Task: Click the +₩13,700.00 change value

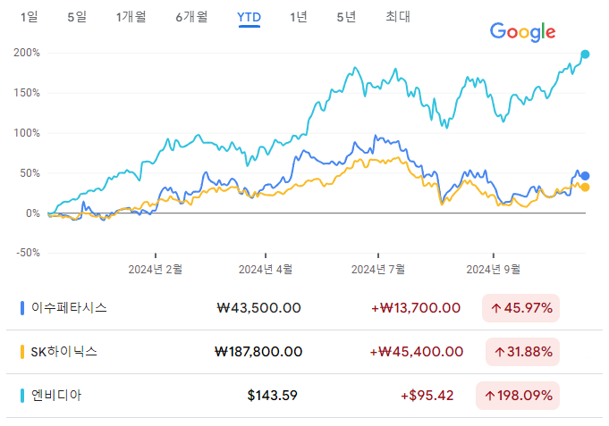Action: pyautogui.click(x=416, y=308)
